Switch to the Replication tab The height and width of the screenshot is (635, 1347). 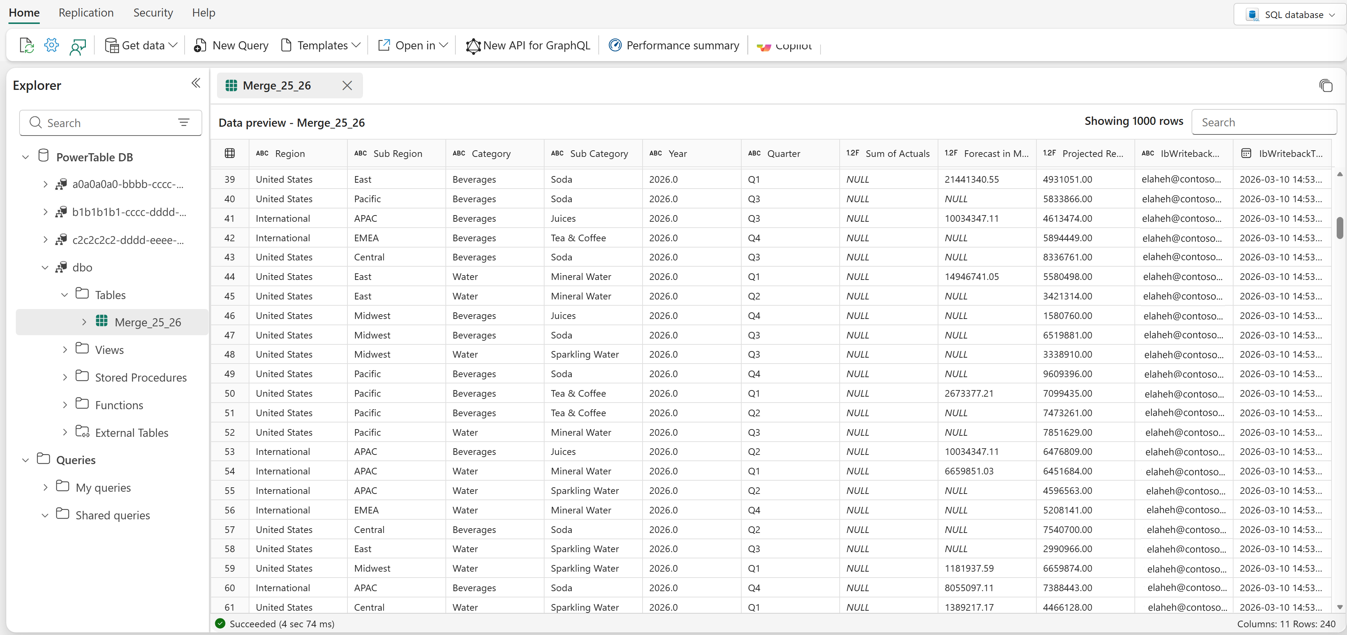[86, 13]
